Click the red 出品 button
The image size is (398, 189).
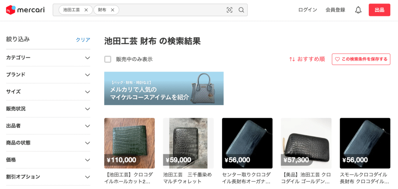coord(379,10)
